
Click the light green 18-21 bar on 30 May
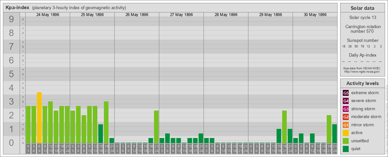coord(329,129)
